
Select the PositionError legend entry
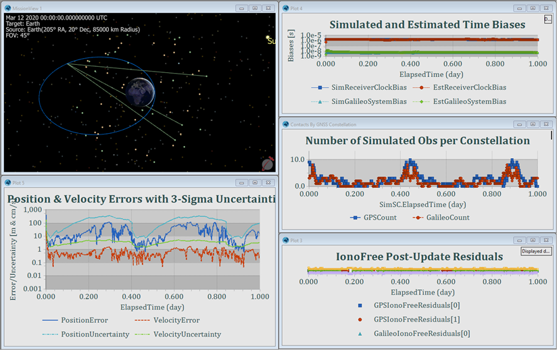75,320
